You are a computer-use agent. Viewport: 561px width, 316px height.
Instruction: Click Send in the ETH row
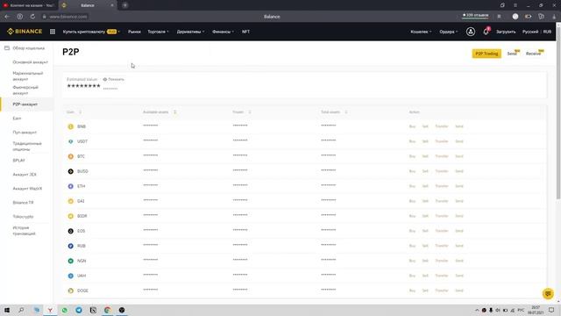coord(459,186)
